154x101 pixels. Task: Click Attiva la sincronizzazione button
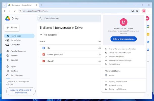tap(123, 39)
